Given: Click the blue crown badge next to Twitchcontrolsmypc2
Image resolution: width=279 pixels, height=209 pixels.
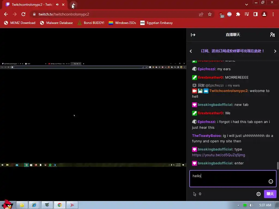Looking at the screenshot, I should click(x=206, y=91).
